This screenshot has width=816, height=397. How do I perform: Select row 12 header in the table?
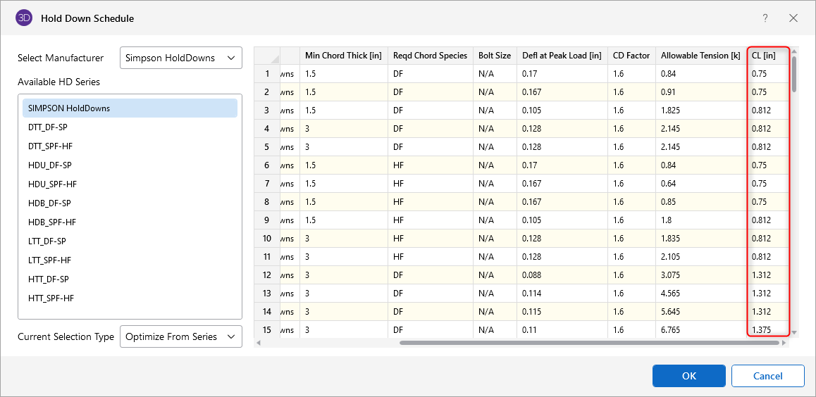coord(267,275)
